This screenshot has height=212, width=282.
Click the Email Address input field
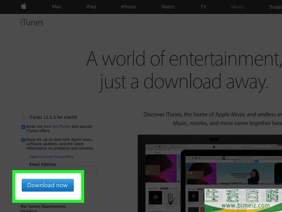63,169
